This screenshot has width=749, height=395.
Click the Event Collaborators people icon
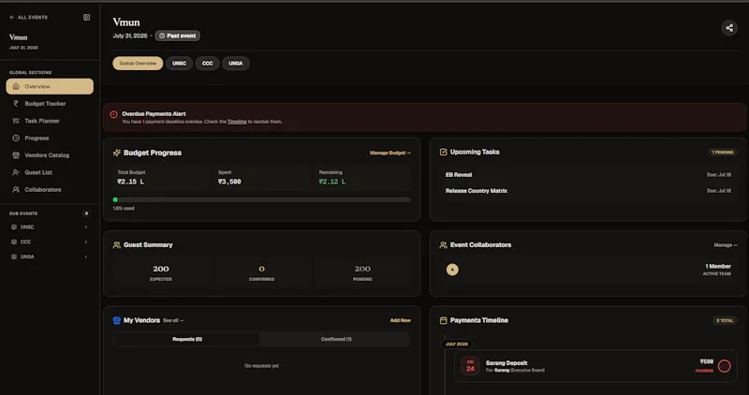click(x=443, y=244)
